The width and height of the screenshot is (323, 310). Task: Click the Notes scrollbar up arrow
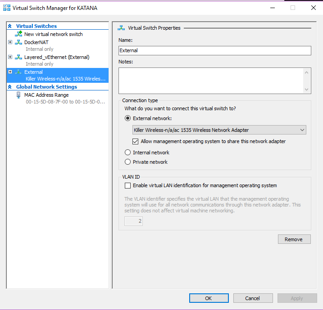[306, 72]
